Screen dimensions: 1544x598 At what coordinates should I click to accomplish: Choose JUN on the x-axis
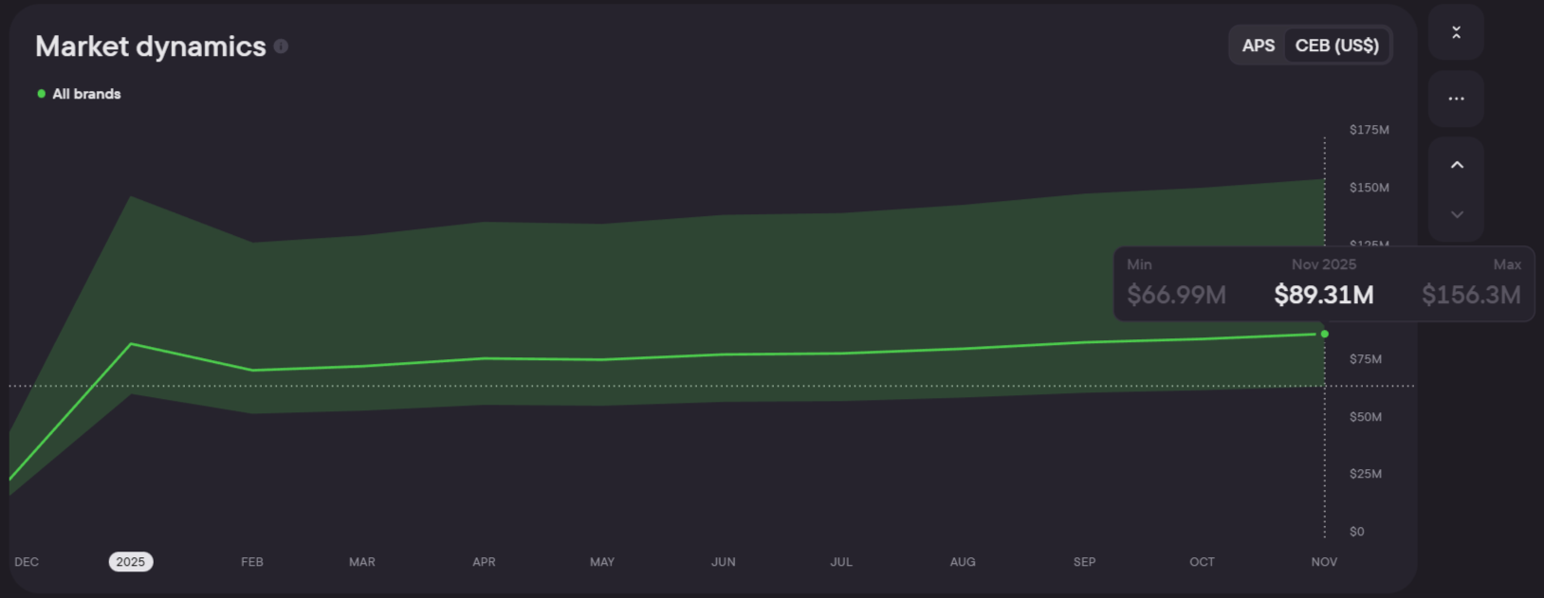click(x=724, y=562)
